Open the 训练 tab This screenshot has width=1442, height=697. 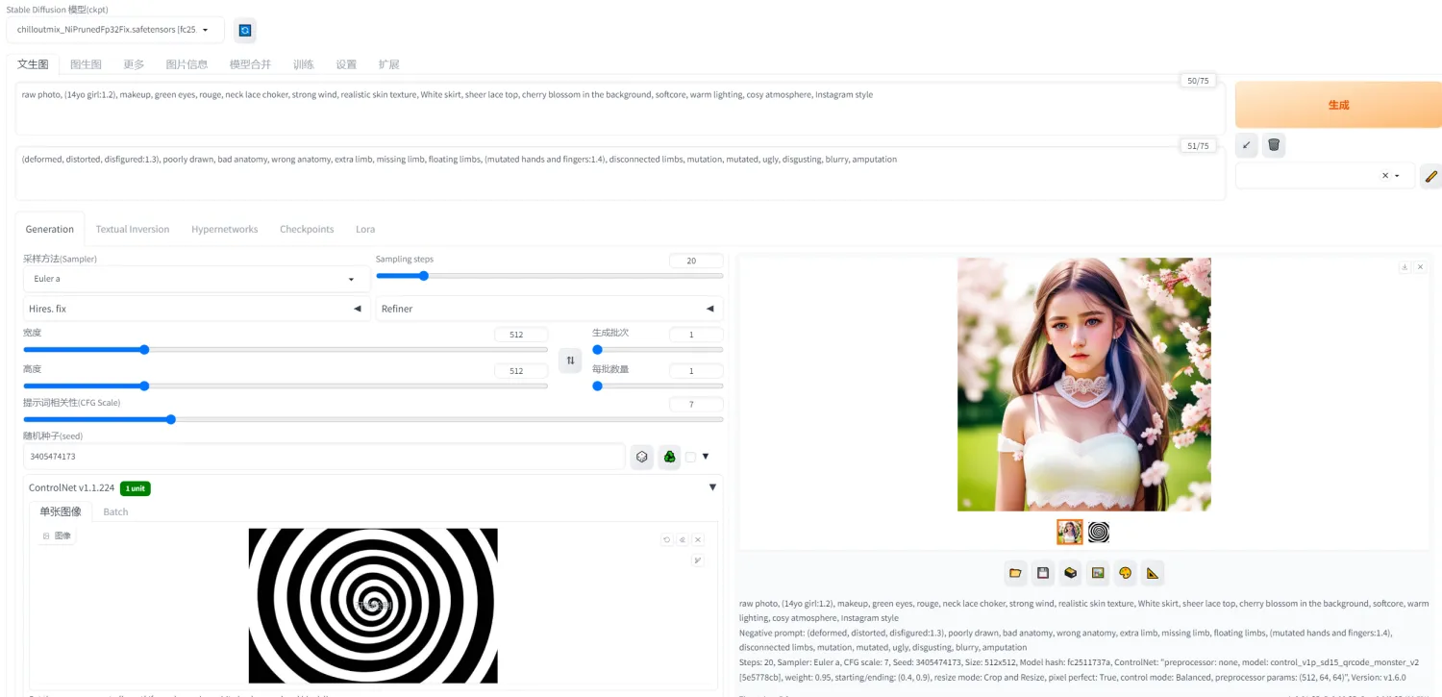[x=303, y=64]
